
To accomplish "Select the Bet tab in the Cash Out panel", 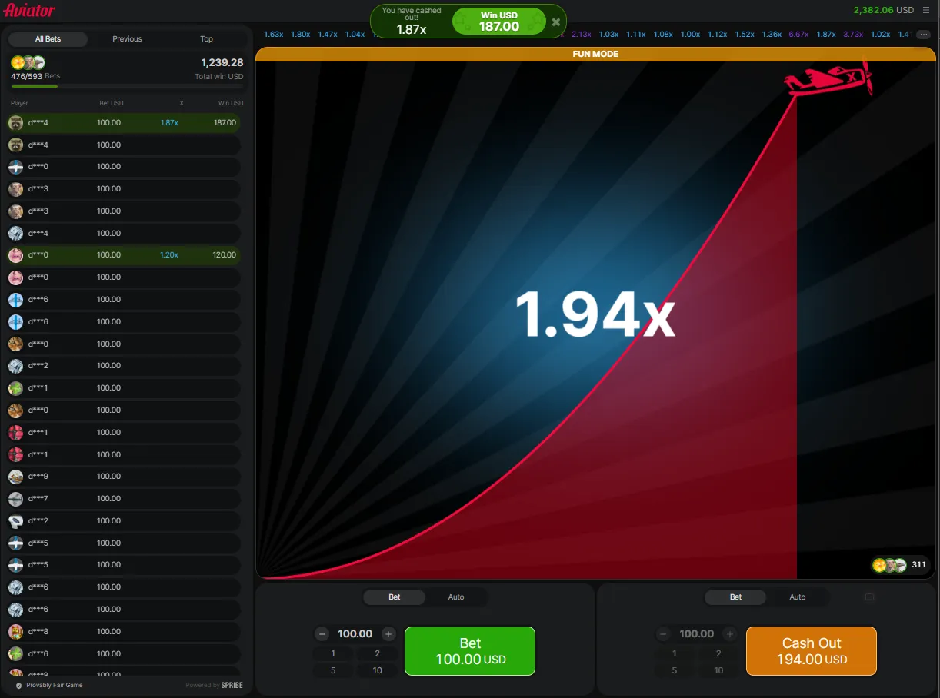I will 736,597.
